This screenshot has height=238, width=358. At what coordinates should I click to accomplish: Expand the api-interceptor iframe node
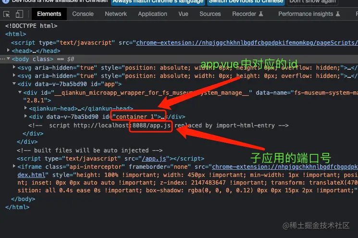point(14,166)
